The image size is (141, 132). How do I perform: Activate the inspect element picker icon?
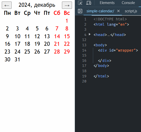point(80,3)
